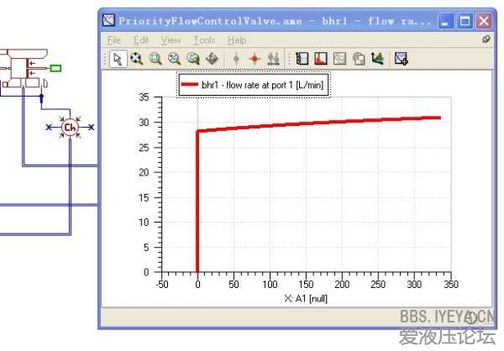Open the Help menu
This screenshot has width=504, height=351.
point(237,39)
